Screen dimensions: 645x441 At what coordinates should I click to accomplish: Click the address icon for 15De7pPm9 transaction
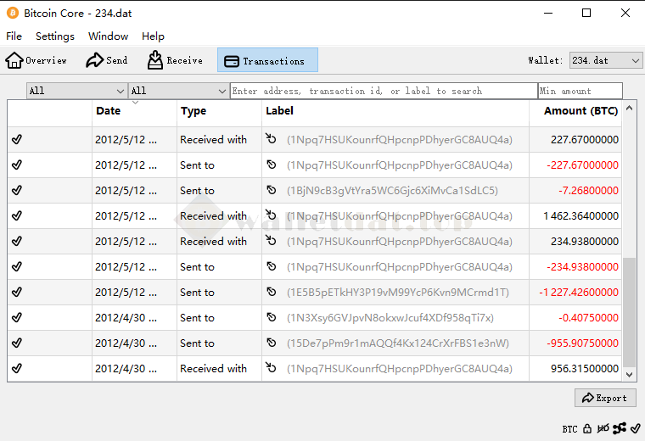272,343
